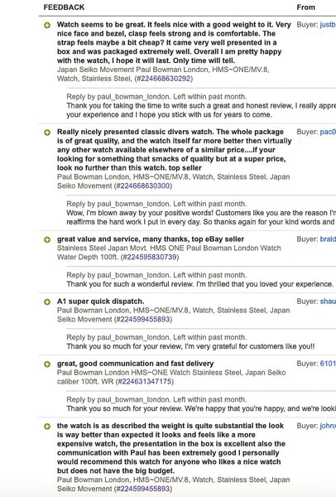Open buyer profile link starting '6101'

click(x=328, y=364)
